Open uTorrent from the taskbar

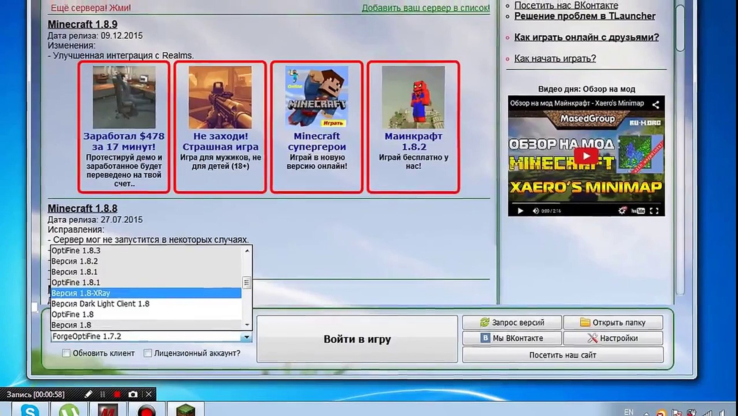point(69,409)
